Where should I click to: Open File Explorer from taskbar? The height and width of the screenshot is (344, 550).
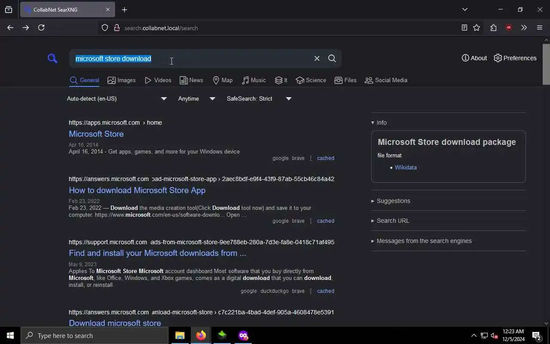[180, 335]
